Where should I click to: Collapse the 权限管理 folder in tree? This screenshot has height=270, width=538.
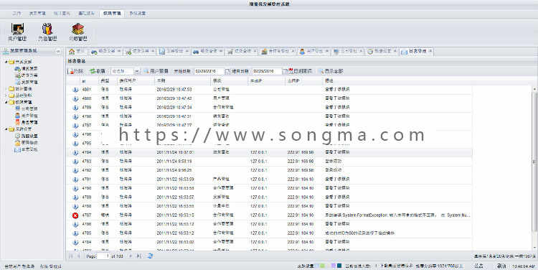click(x=6, y=102)
